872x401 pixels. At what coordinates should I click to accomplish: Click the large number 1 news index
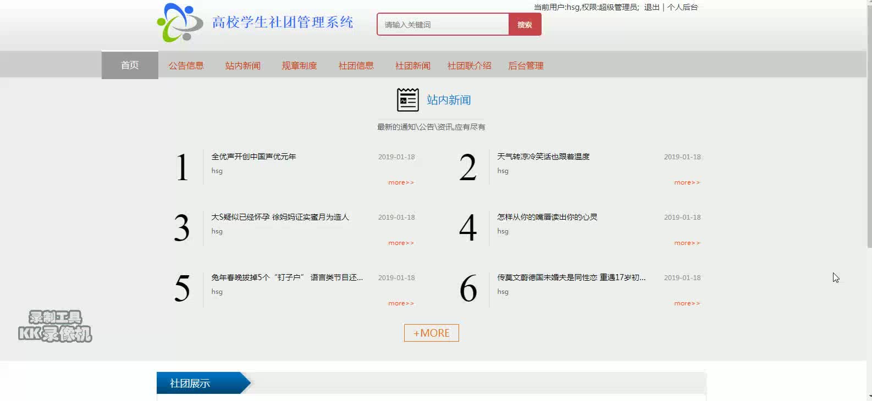(182, 168)
